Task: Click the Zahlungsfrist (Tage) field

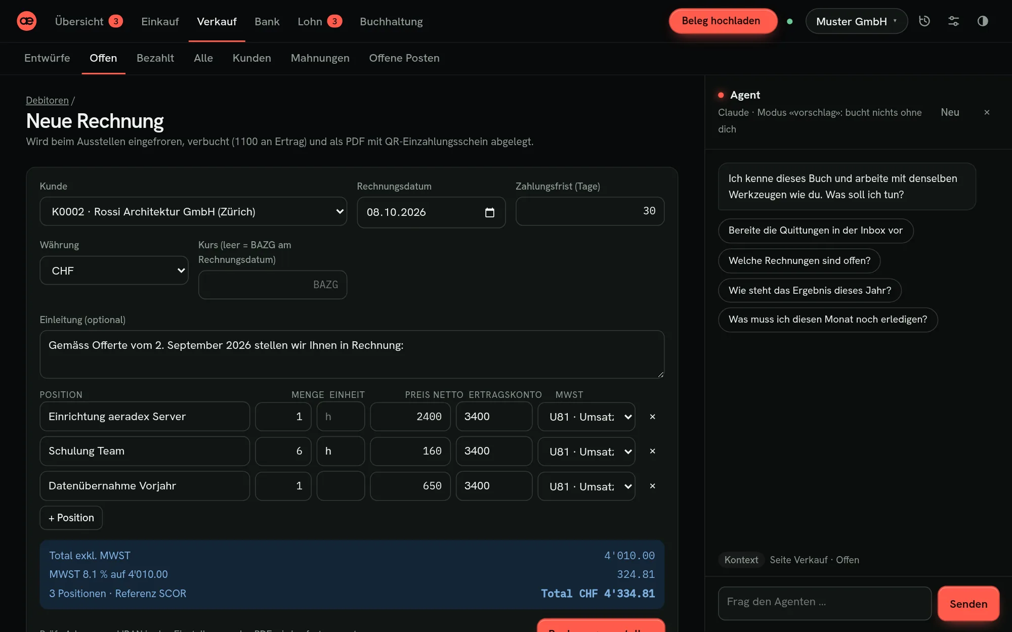Action: pyautogui.click(x=589, y=211)
